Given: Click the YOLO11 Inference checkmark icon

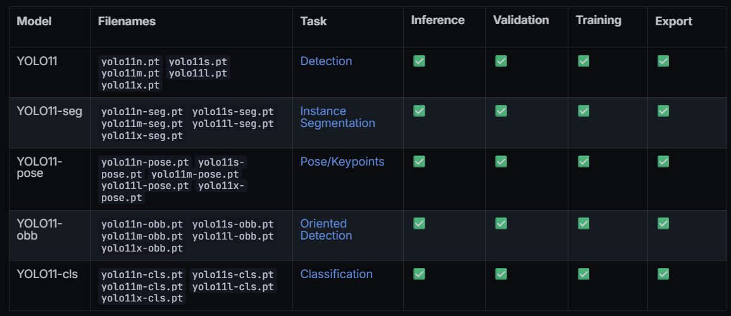Looking at the screenshot, I should point(419,61).
